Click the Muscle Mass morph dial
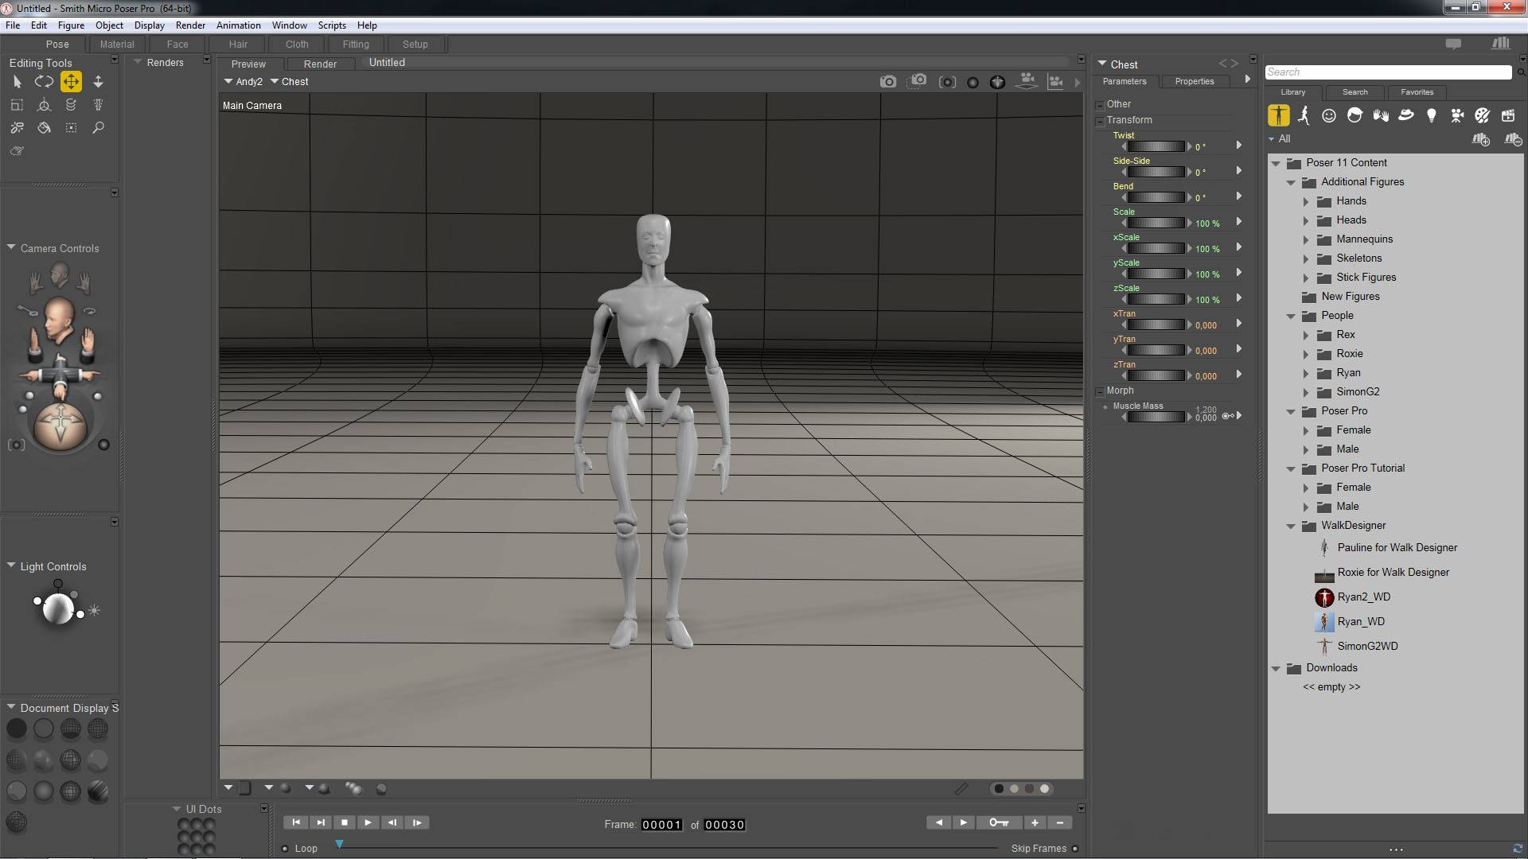The width and height of the screenshot is (1528, 859). click(1156, 417)
